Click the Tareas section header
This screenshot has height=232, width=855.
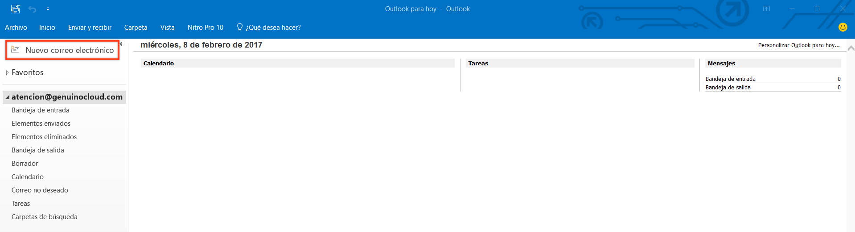pos(580,63)
